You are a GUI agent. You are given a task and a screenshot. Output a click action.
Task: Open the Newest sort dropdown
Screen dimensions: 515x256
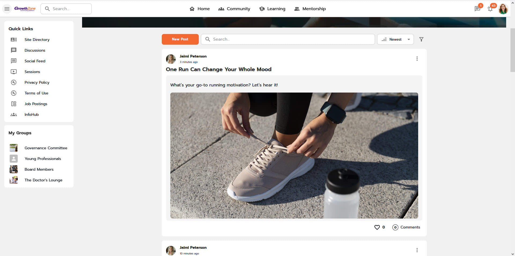[395, 39]
